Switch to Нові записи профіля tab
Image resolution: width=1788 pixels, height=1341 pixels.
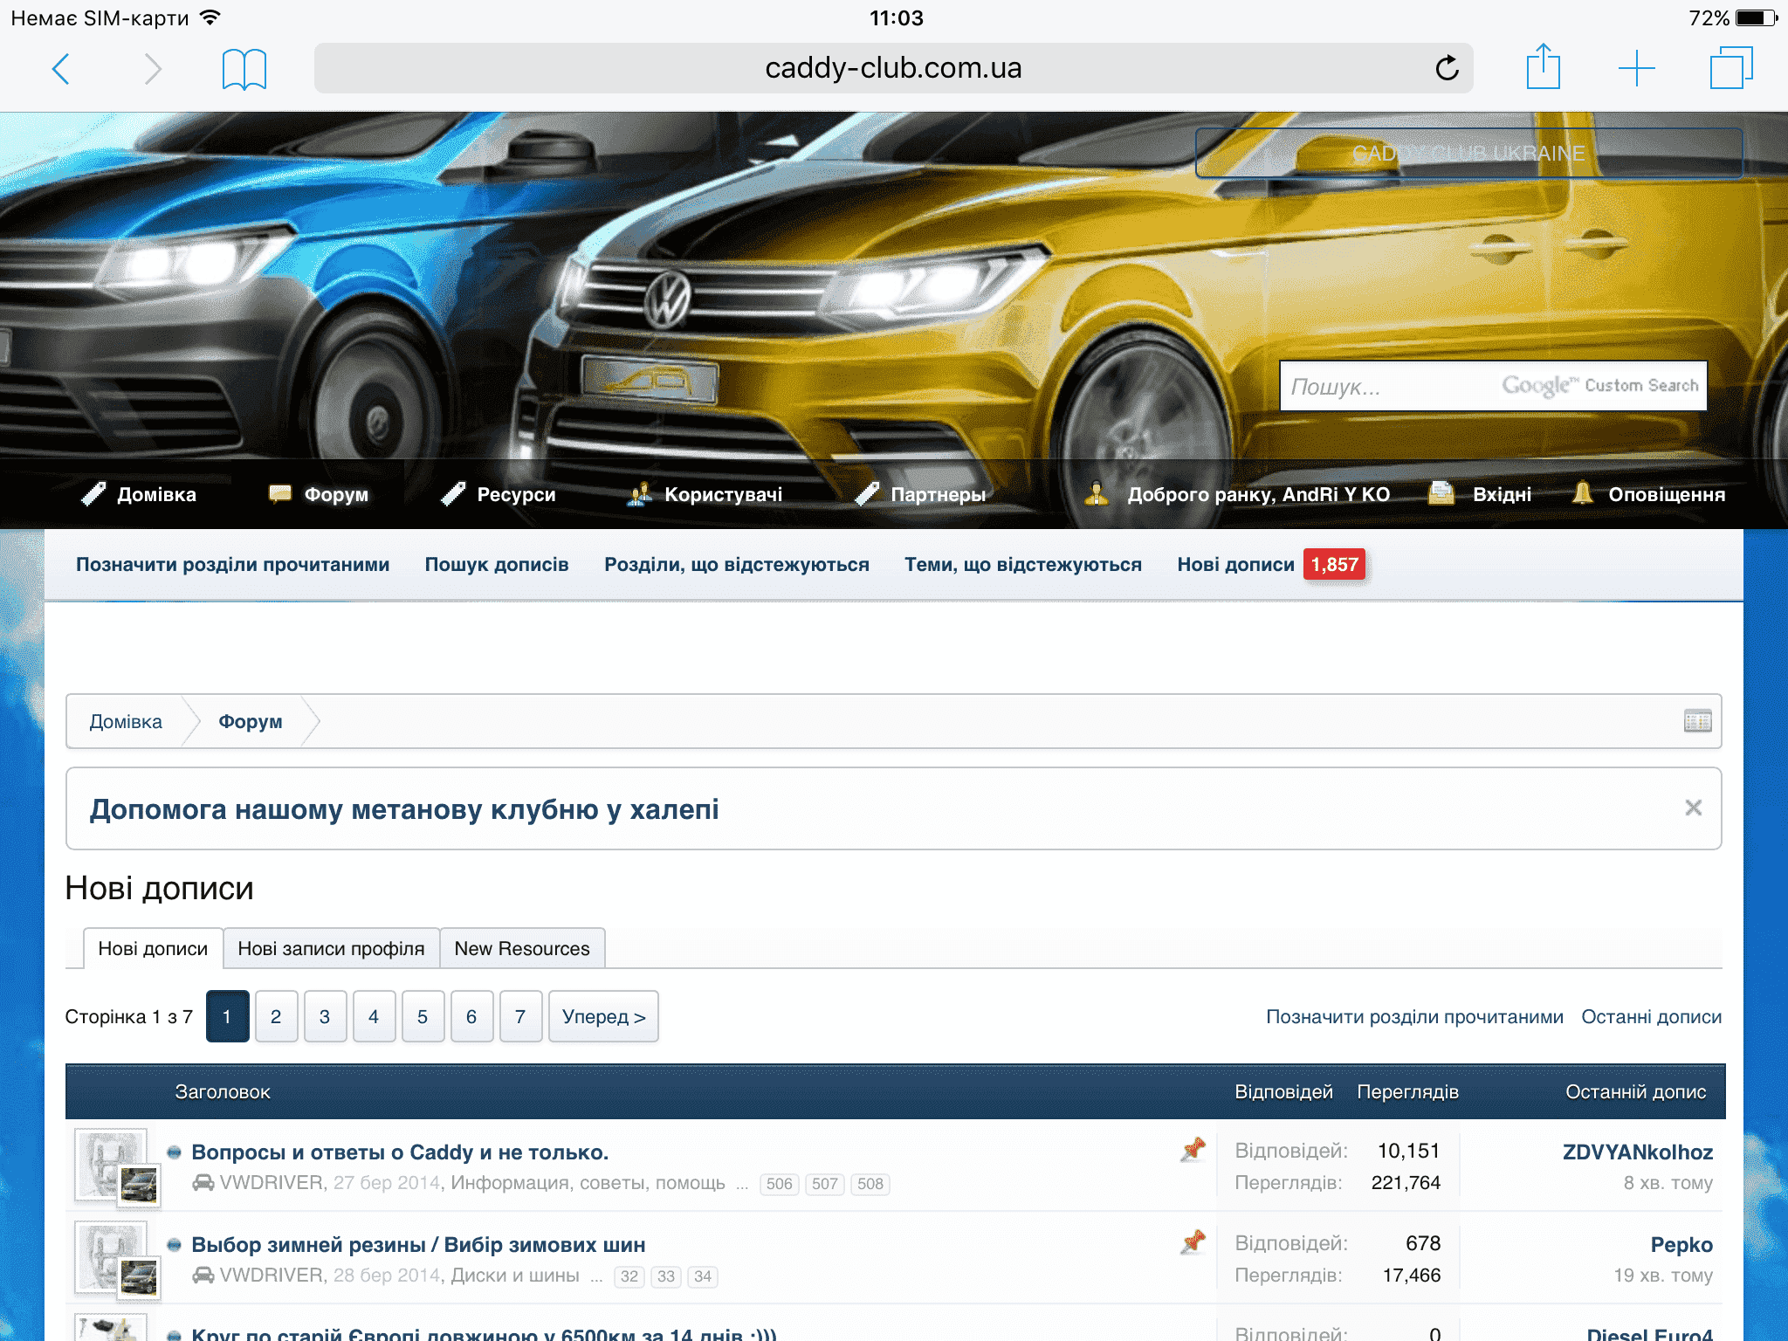(x=331, y=948)
